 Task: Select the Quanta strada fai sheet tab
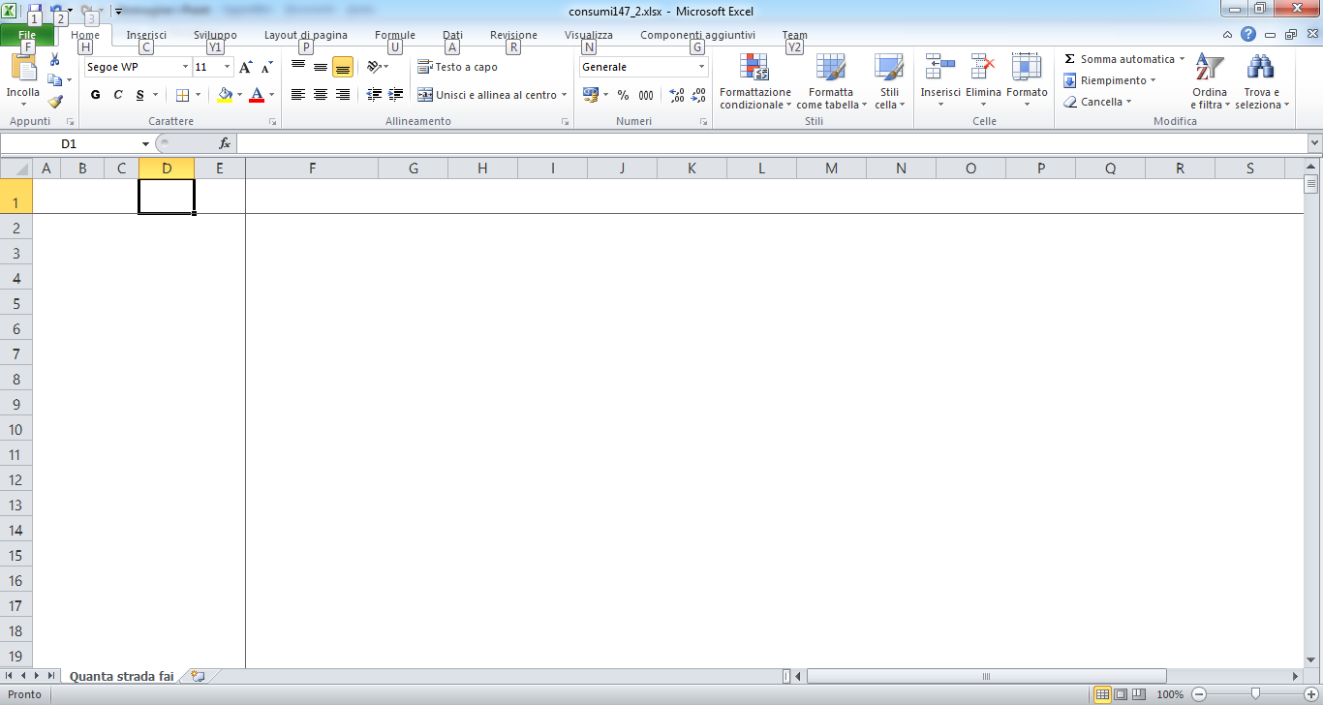[x=121, y=676]
